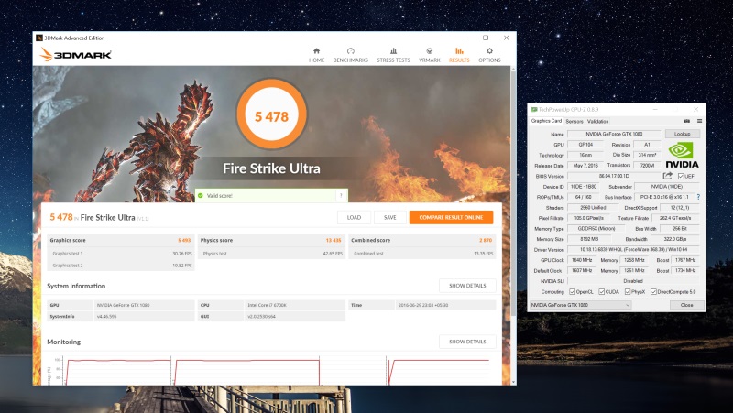The width and height of the screenshot is (733, 413).
Task: Click GPU-Z screenshot camera icon
Action: pyautogui.click(x=686, y=121)
